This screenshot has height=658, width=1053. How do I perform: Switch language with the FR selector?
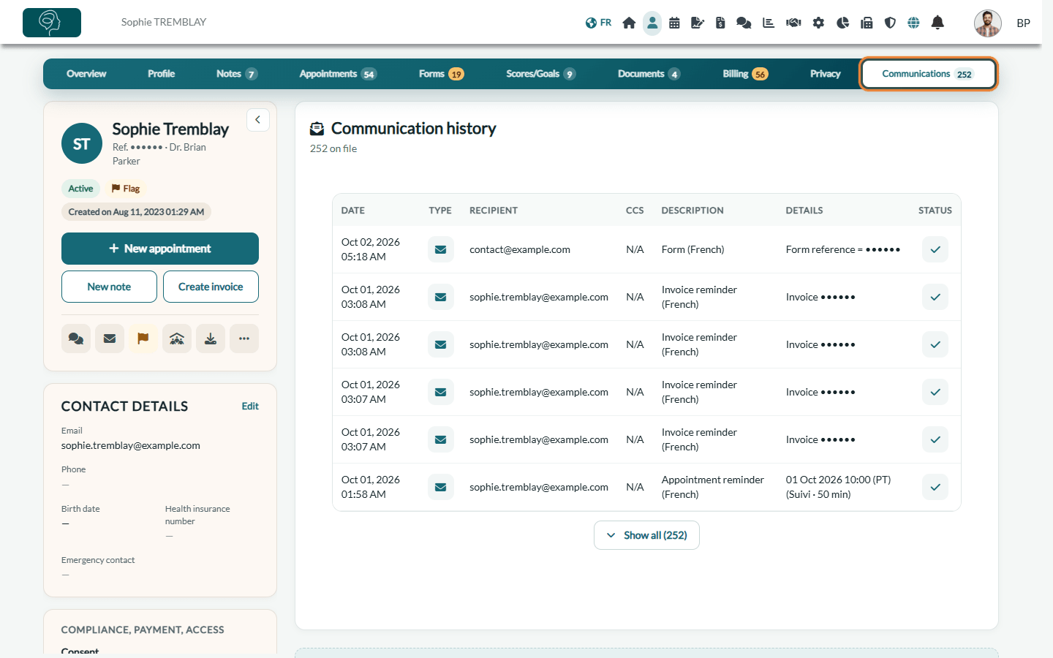pos(598,23)
